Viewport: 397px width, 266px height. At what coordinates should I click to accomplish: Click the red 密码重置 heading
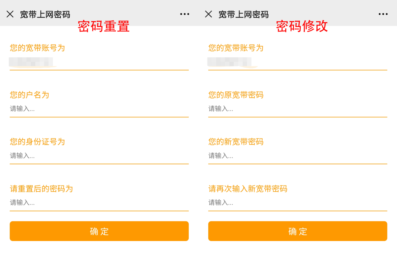[104, 27]
